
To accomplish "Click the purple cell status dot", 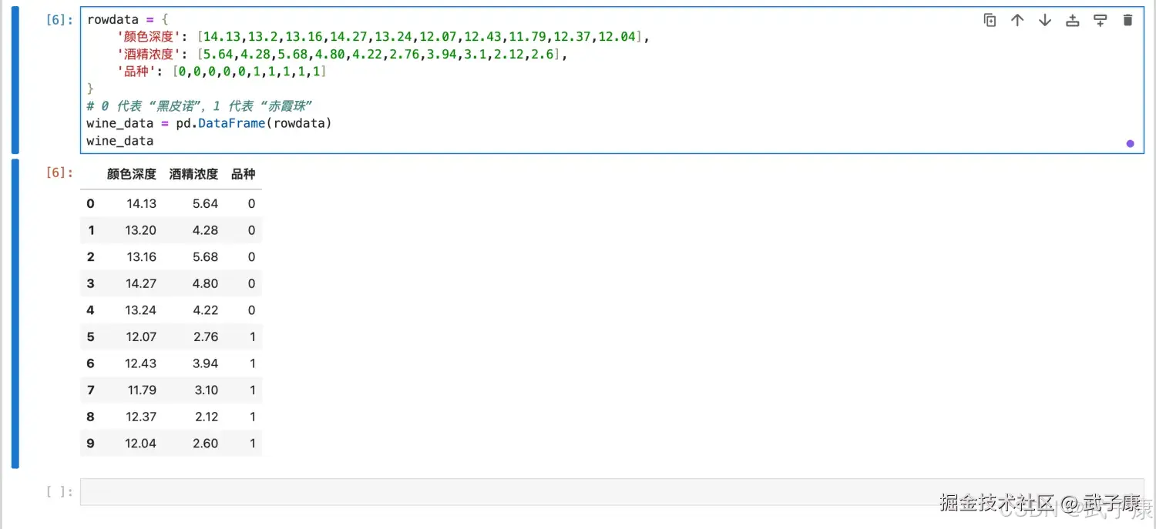I will [1130, 143].
